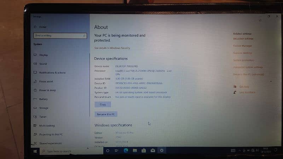Open BitLocker settings link
This screenshot has height=159, width=283.
coord(243,39)
